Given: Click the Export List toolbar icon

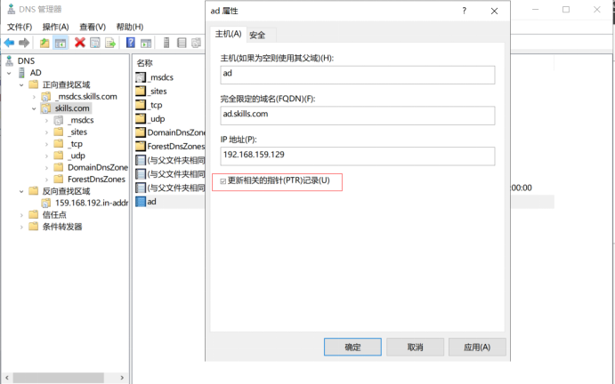Looking at the screenshot, I should pos(110,43).
